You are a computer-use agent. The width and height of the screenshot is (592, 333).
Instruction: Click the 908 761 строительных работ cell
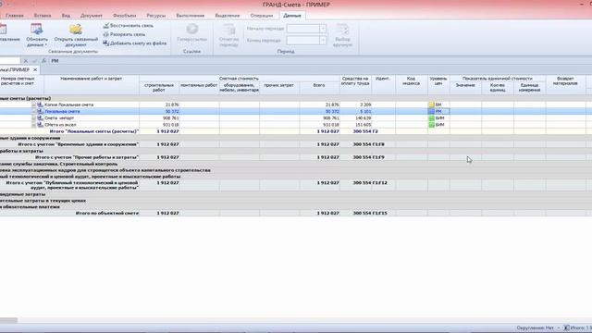coord(159,118)
